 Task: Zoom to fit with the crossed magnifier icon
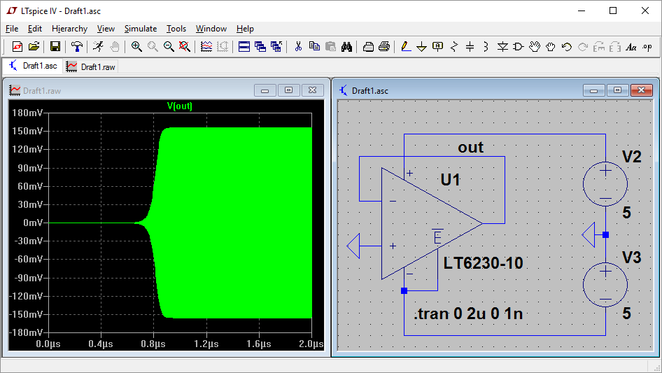(185, 46)
